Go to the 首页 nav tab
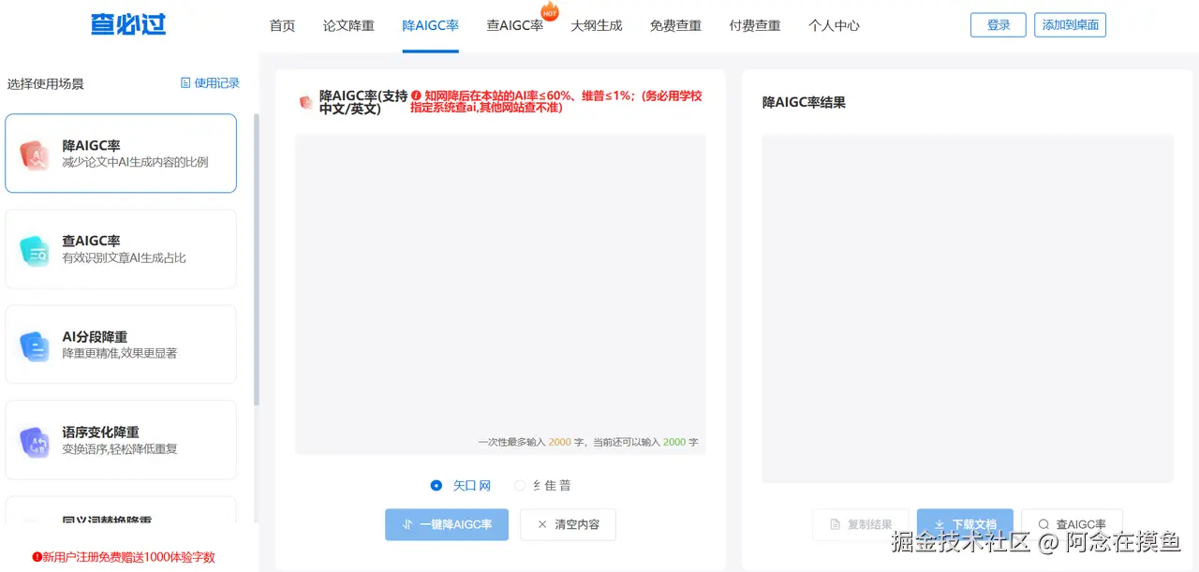 click(282, 26)
